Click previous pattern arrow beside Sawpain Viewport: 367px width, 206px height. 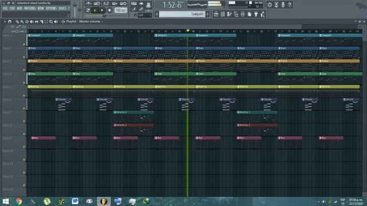[157, 14]
